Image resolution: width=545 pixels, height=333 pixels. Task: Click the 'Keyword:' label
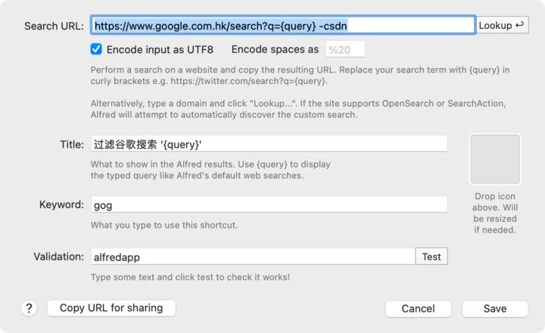click(x=61, y=204)
